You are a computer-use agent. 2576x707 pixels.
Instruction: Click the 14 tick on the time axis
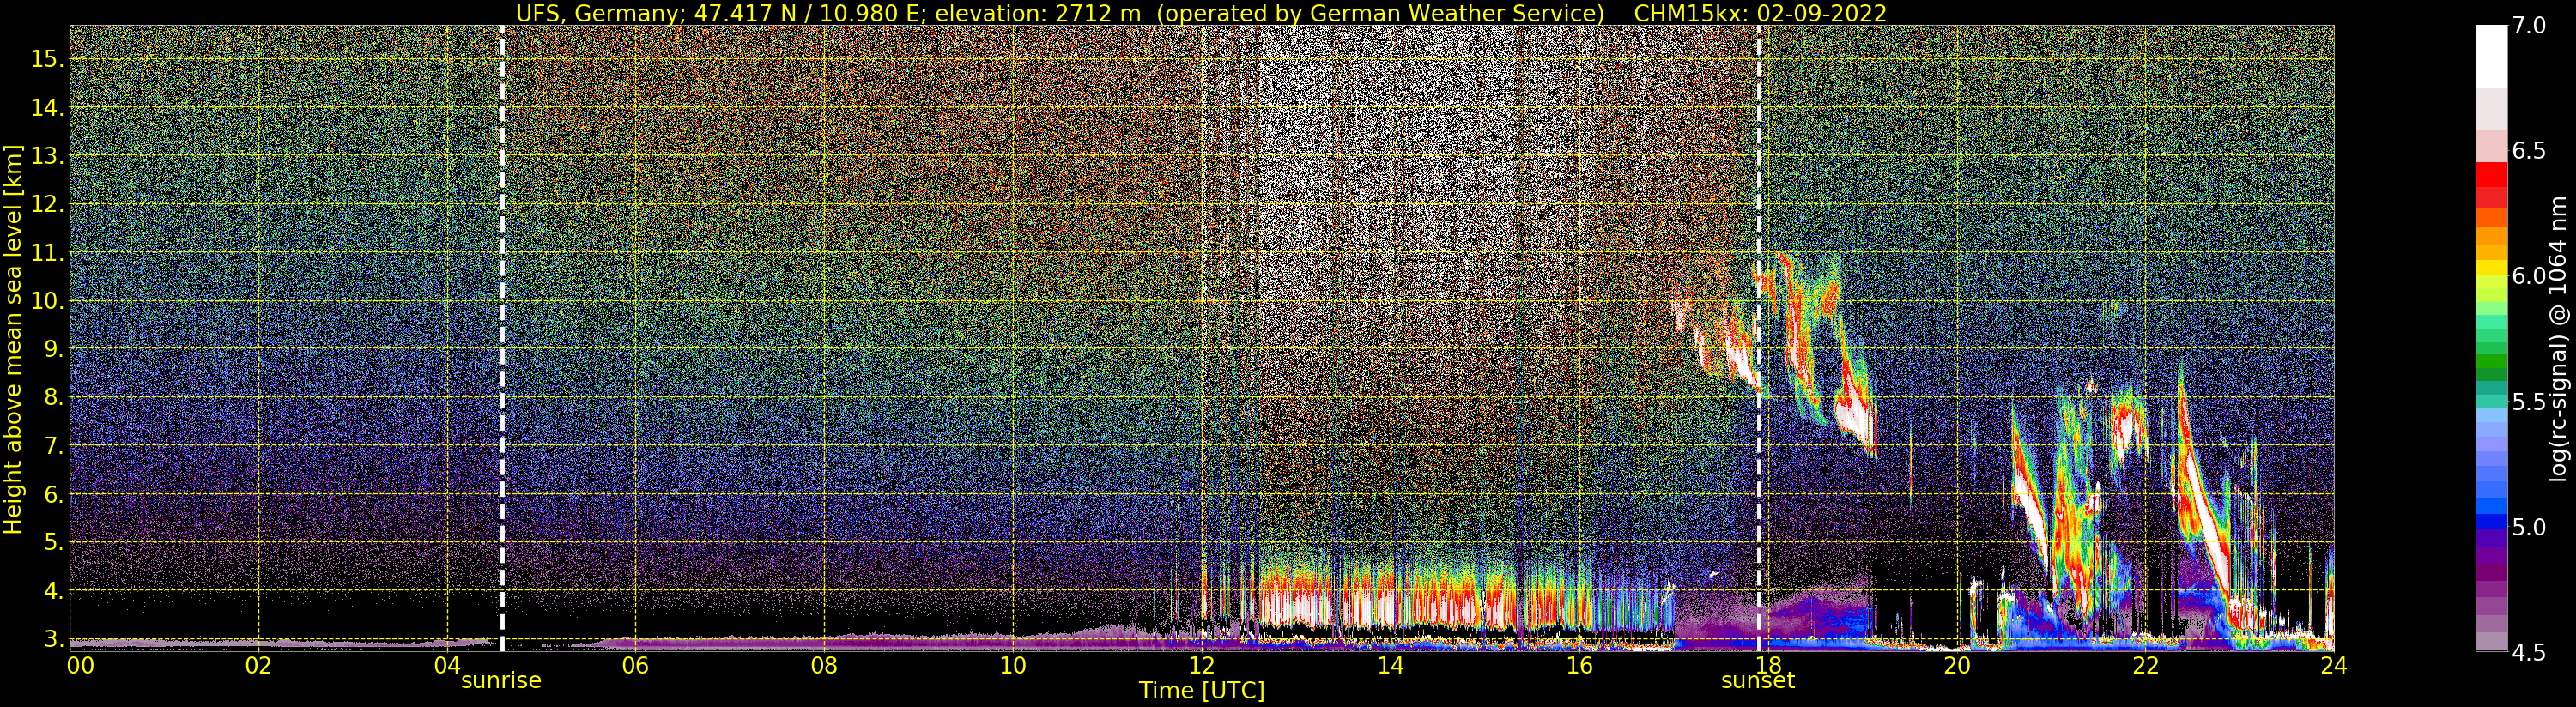[x=1390, y=665]
